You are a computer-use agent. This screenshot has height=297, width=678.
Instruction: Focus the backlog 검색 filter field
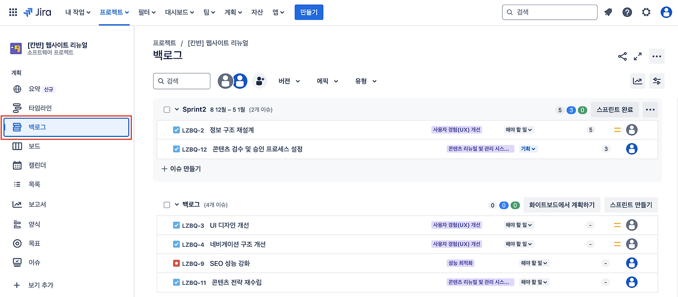pos(182,81)
